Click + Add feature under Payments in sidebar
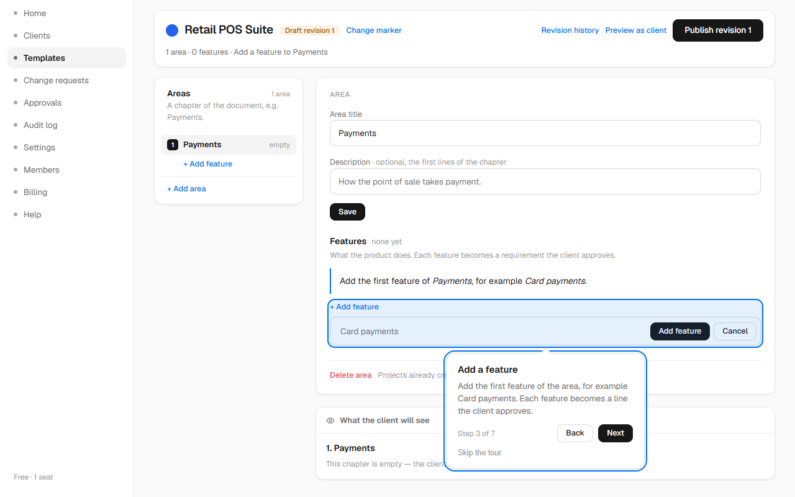The width and height of the screenshot is (795, 497). coord(207,164)
